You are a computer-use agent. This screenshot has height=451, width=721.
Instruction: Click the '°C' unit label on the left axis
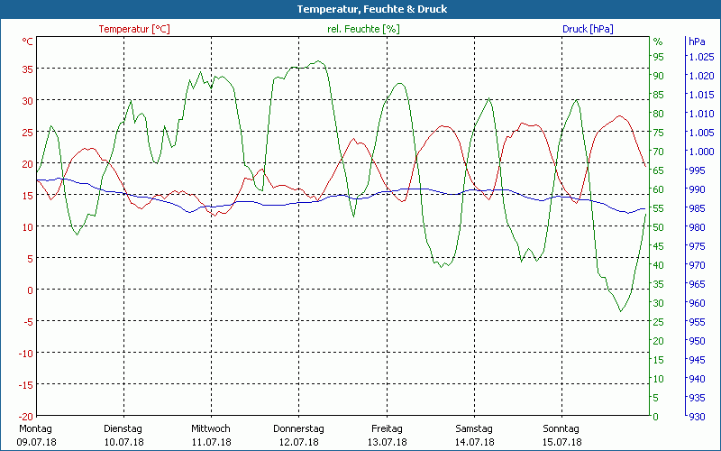(x=28, y=41)
